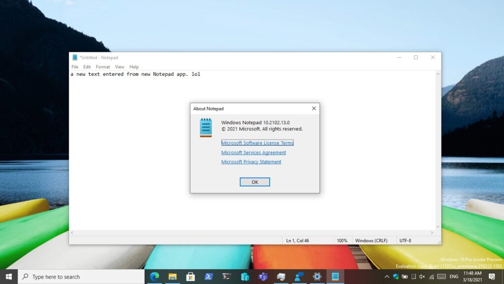Open Microsoft Services Agreement
504x284 pixels.
[x=253, y=152]
